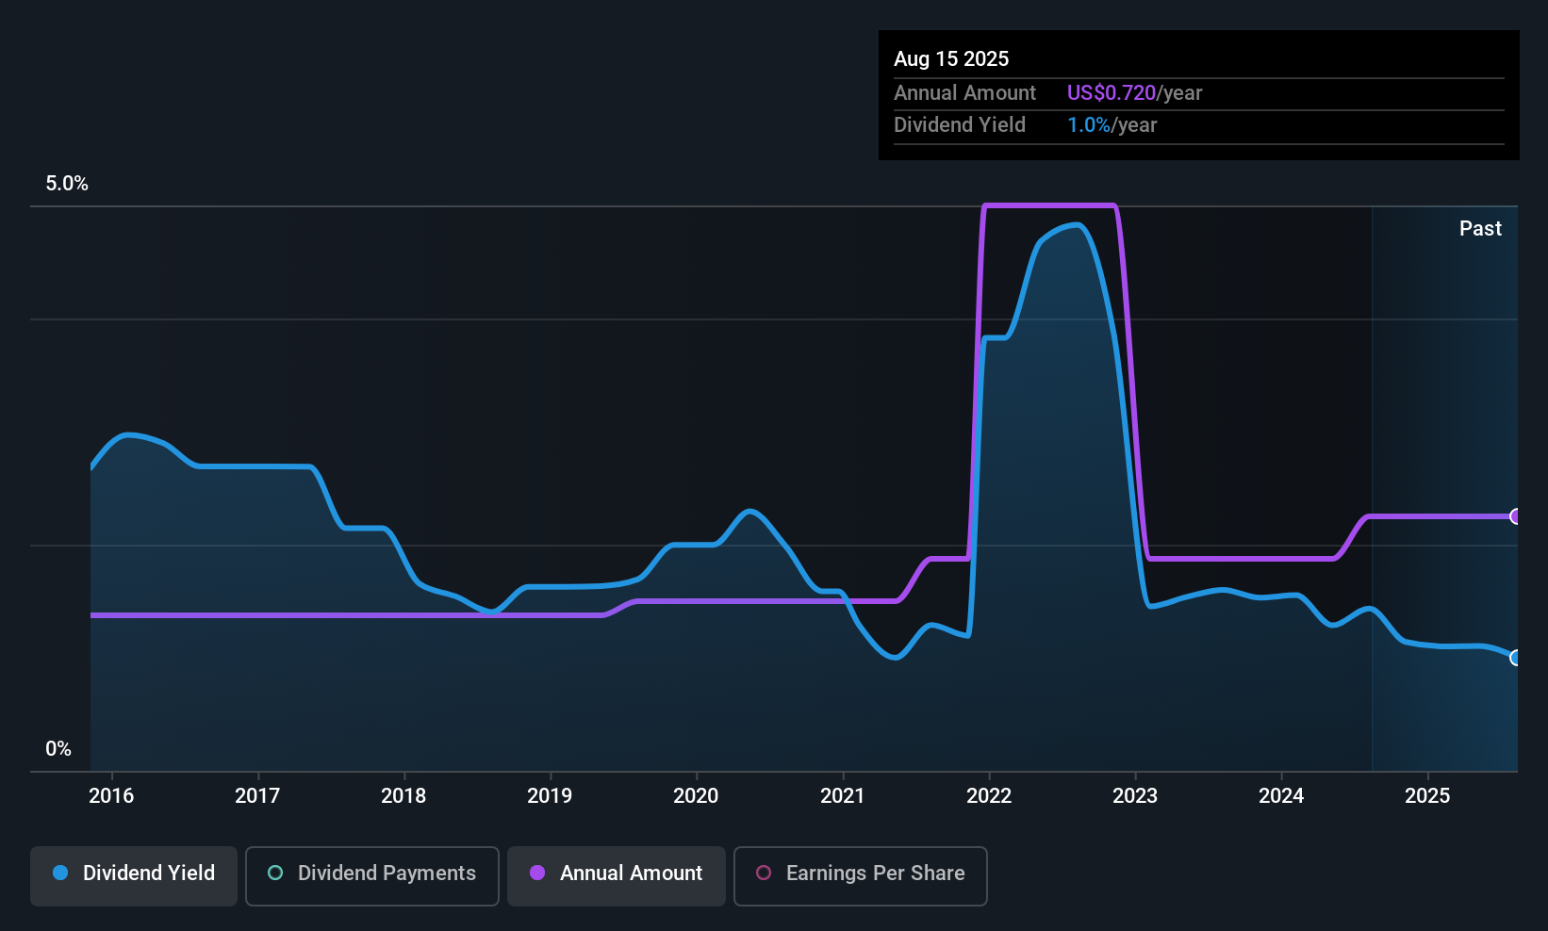Click the 2016 x-axis year label
Viewport: 1548px width, 931px height.
(x=111, y=796)
